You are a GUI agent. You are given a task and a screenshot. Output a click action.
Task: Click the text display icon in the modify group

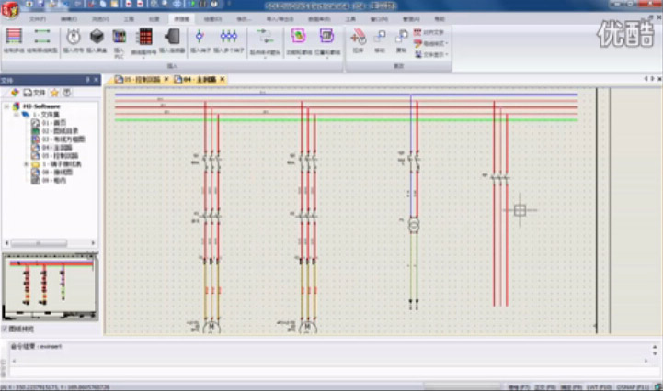coord(418,54)
